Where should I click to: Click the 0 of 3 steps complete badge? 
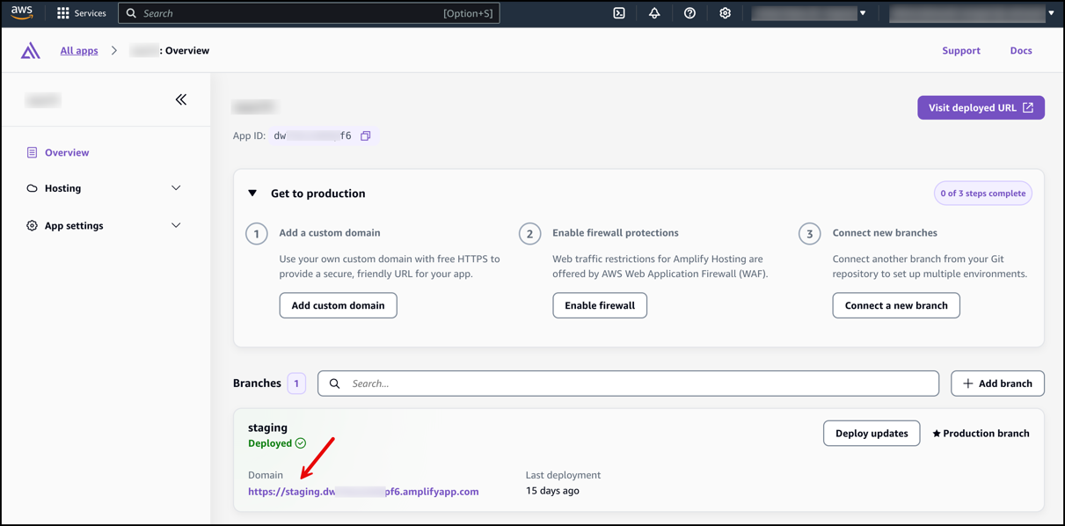982,194
